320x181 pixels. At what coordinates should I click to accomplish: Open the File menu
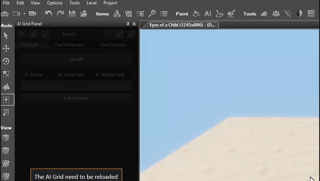click(x=6, y=3)
